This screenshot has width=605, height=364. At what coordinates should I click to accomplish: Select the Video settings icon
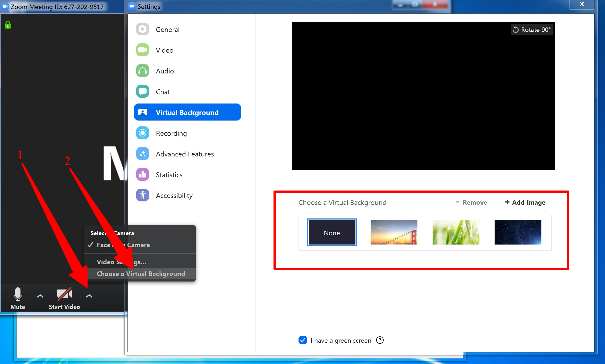click(143, 50)
